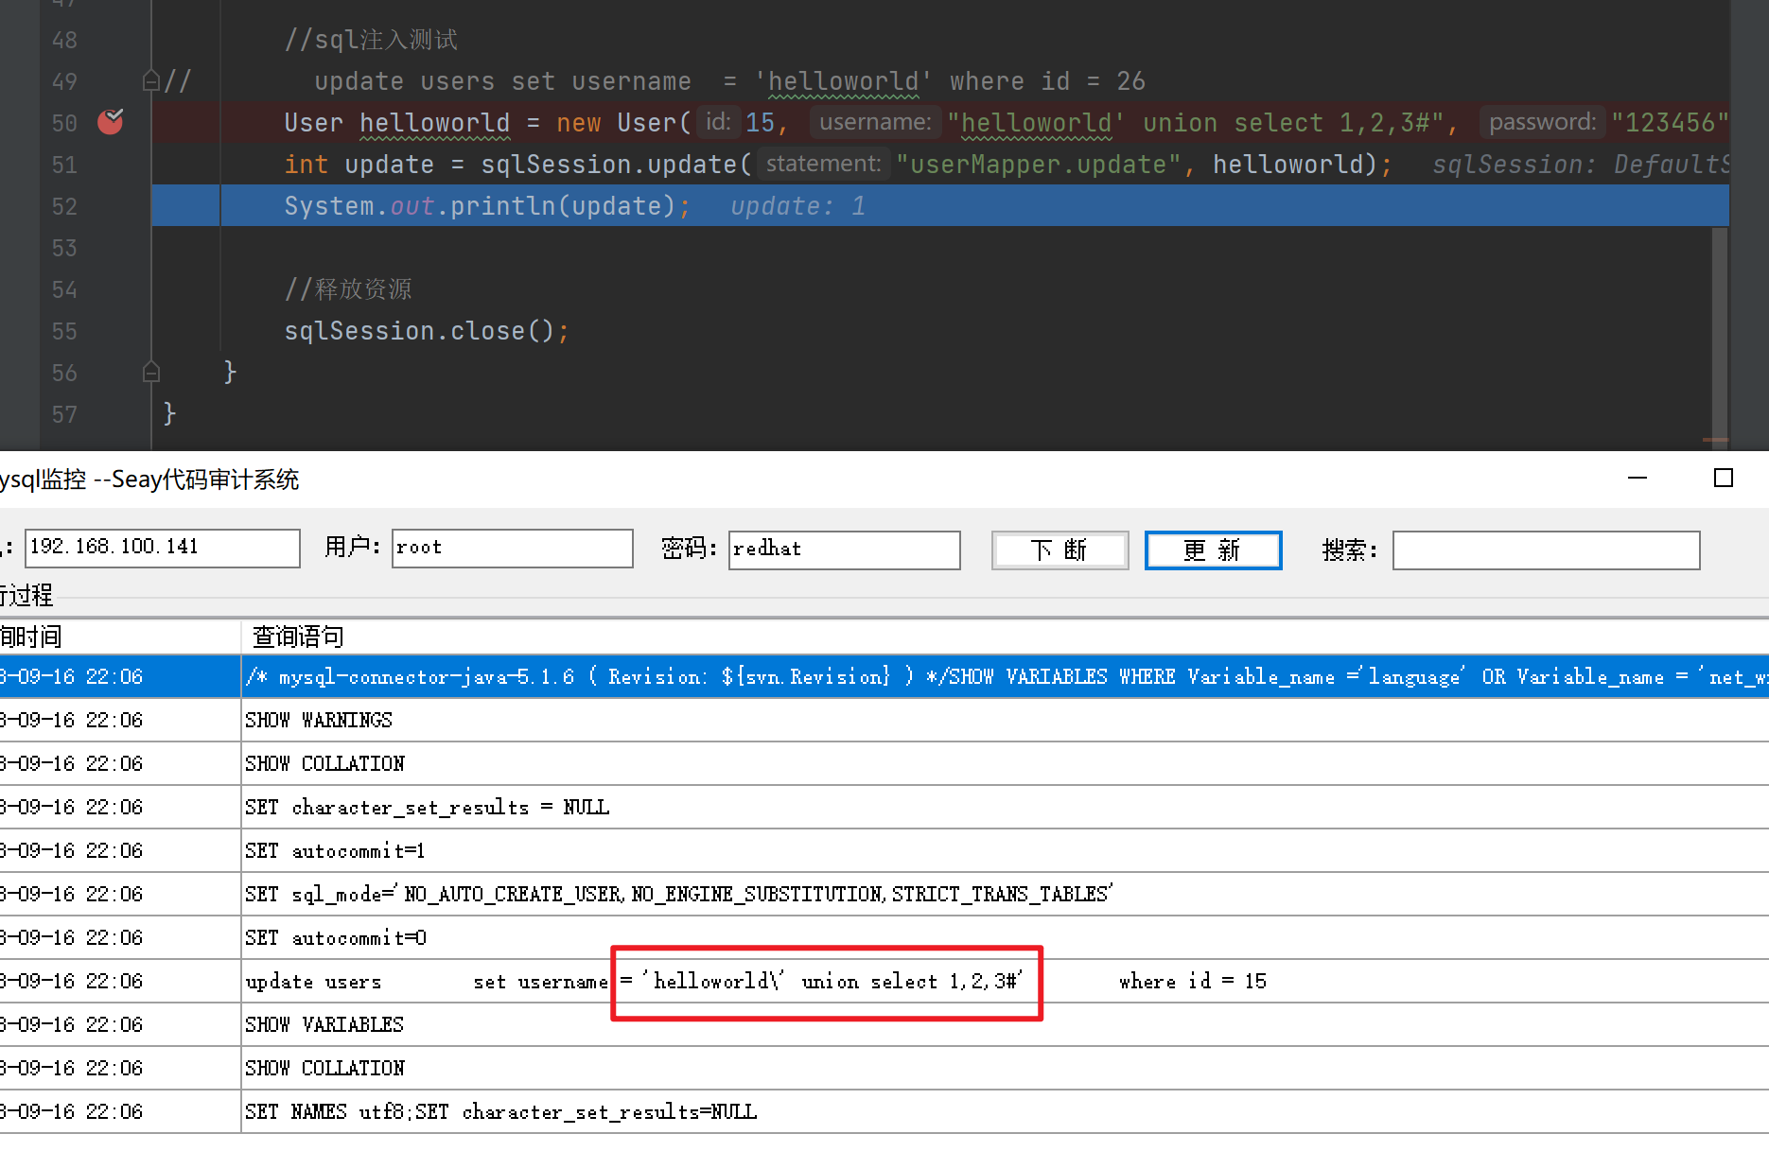Screen dimensions: 1769x1169
Task: Click the password value "123456" in line 50
Action: (x=1670, y=123)
